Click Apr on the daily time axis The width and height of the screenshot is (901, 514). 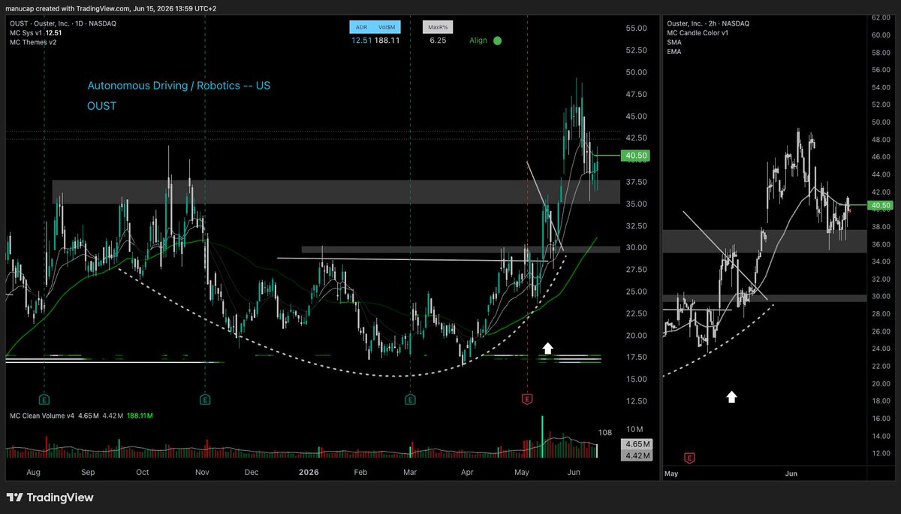[x=467, y=473]
